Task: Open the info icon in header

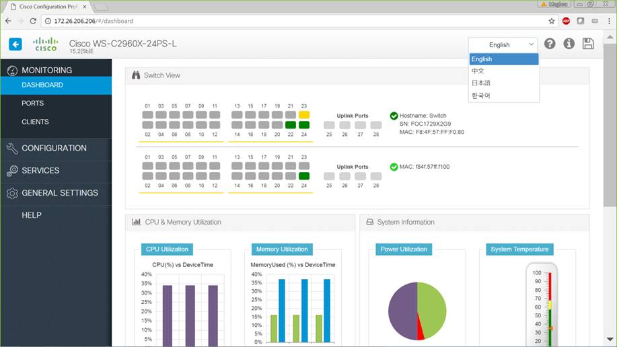Action: pyautogui.click(x=569, y=44)
